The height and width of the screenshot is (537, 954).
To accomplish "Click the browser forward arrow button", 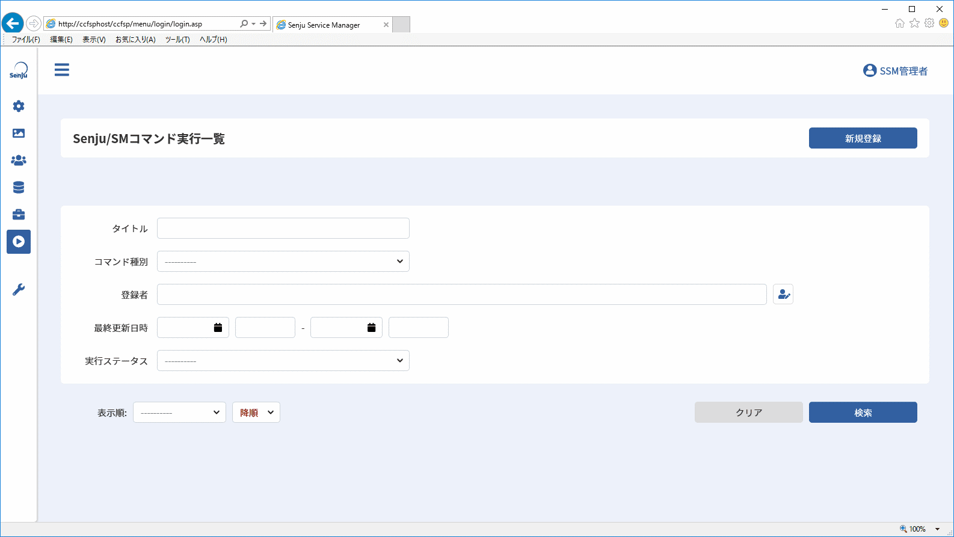I will (x=34, y=23).
